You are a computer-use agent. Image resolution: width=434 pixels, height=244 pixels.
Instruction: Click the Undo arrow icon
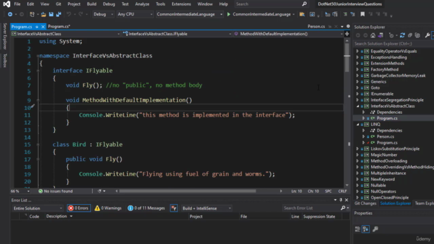pos(68,14)
